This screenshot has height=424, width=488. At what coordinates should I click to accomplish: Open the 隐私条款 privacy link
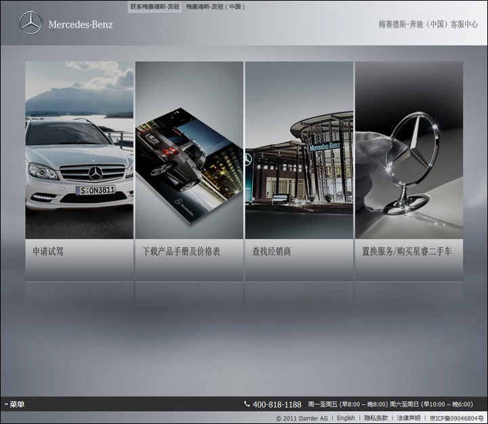[x=376, y=418]
